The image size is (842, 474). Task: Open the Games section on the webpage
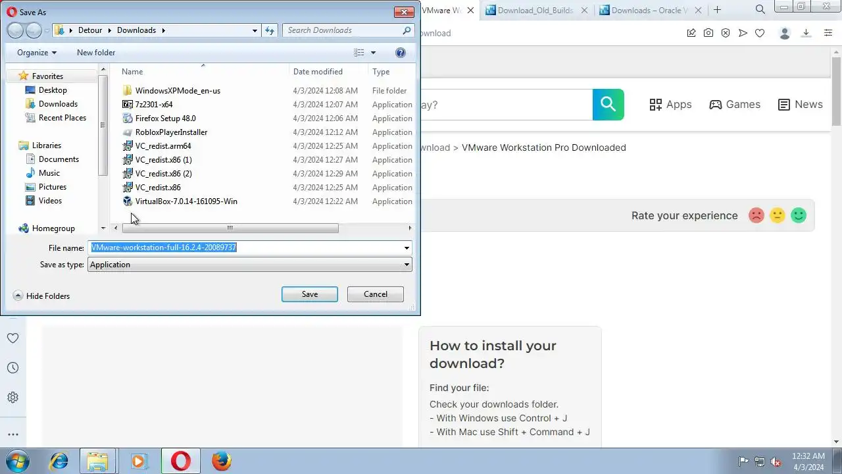735,105
